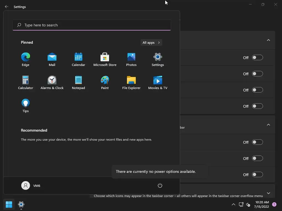Open the Photos app
Screen dimensions: 282x211
[x=131, y=60]
